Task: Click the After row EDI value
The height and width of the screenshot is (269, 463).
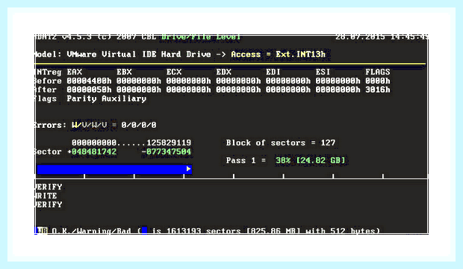Action: tap(288, 90)
